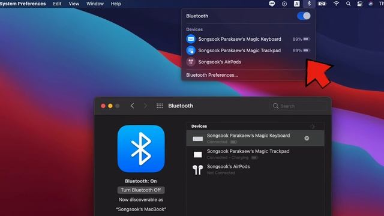The image size is (384, 216).
Task: Click the "Connected - Charging" trackpad status
Action: click(x=228, y=158)
